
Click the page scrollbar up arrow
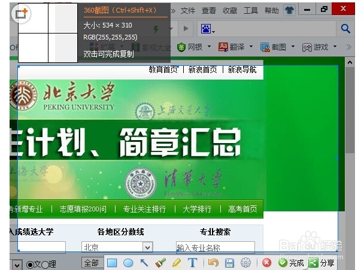[350, 62]
